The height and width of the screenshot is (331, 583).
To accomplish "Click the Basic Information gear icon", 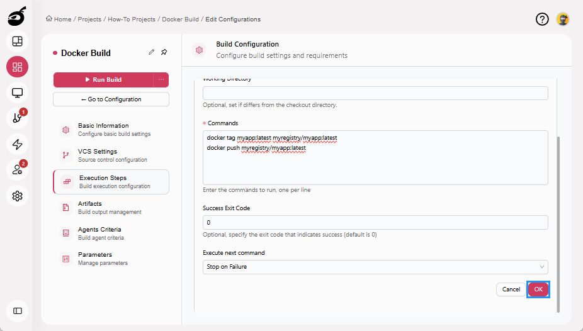I will click(66, 130).
